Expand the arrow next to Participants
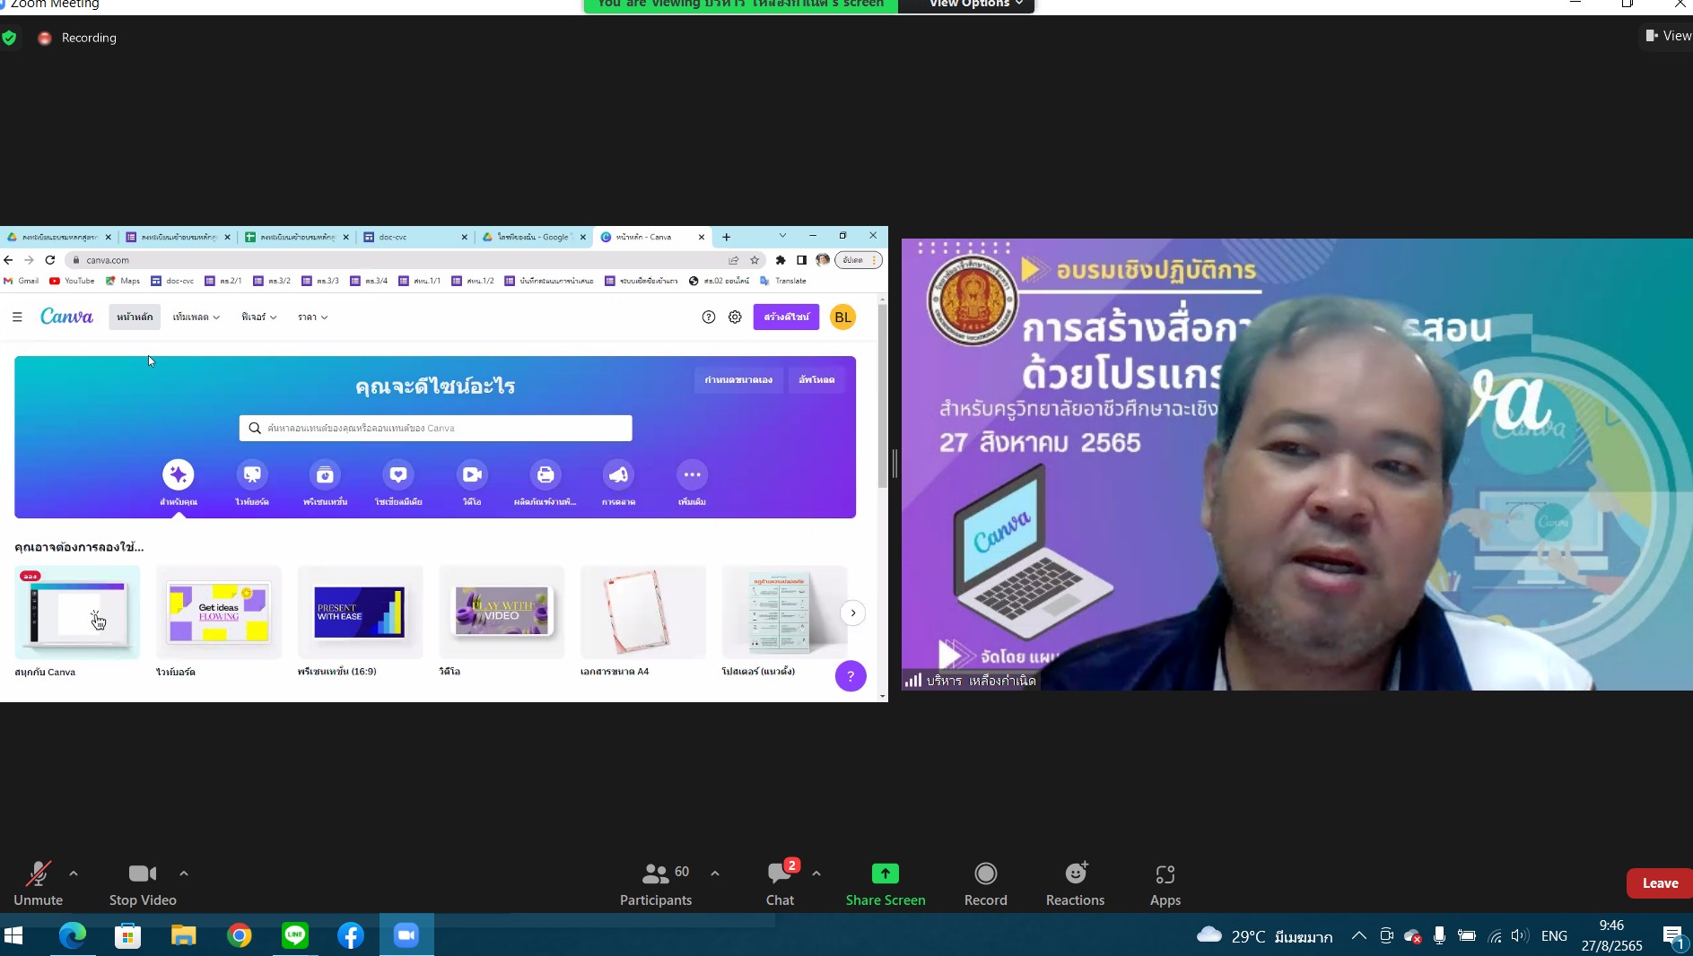Image resolution: width=1693 pixels, height=956 pixels. [715, 873]
